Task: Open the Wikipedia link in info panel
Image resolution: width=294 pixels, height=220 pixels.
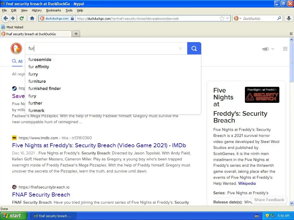Action: point(247,183)
